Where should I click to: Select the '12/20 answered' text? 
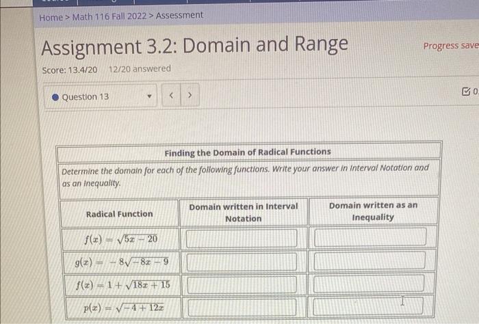point(140,68)
